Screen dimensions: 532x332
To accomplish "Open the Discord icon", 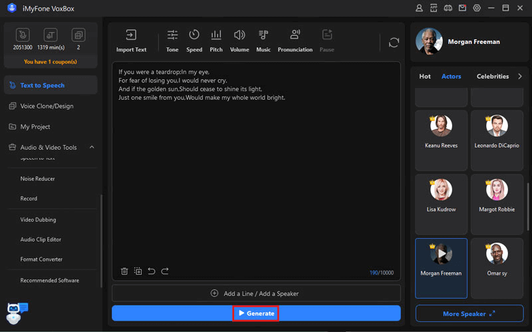I will pos(448,8).
